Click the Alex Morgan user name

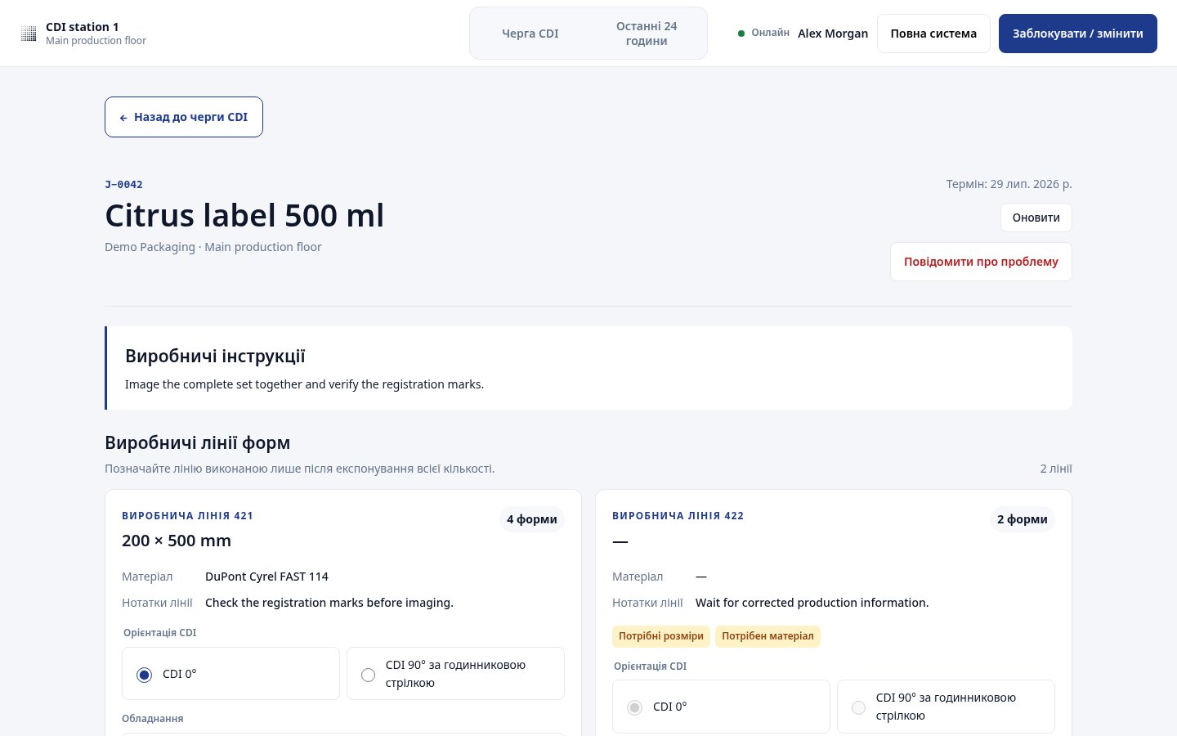pyautogui.click(x=833, y=34)
